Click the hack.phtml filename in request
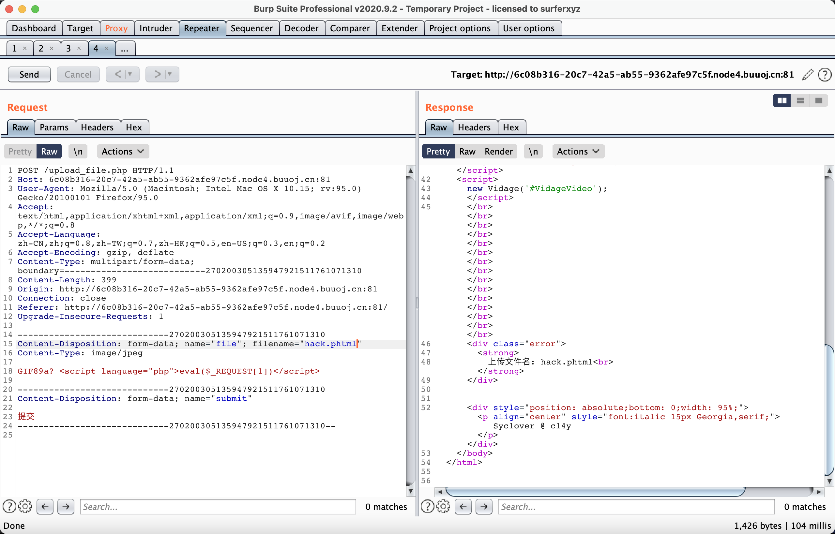 [331, 344]
